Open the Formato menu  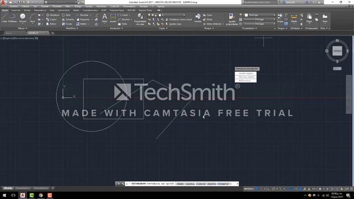coord(57,7)
